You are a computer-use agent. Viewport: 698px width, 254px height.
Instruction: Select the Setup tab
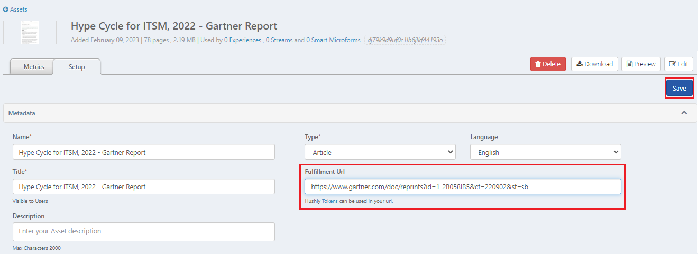click(x=77, y=67)
